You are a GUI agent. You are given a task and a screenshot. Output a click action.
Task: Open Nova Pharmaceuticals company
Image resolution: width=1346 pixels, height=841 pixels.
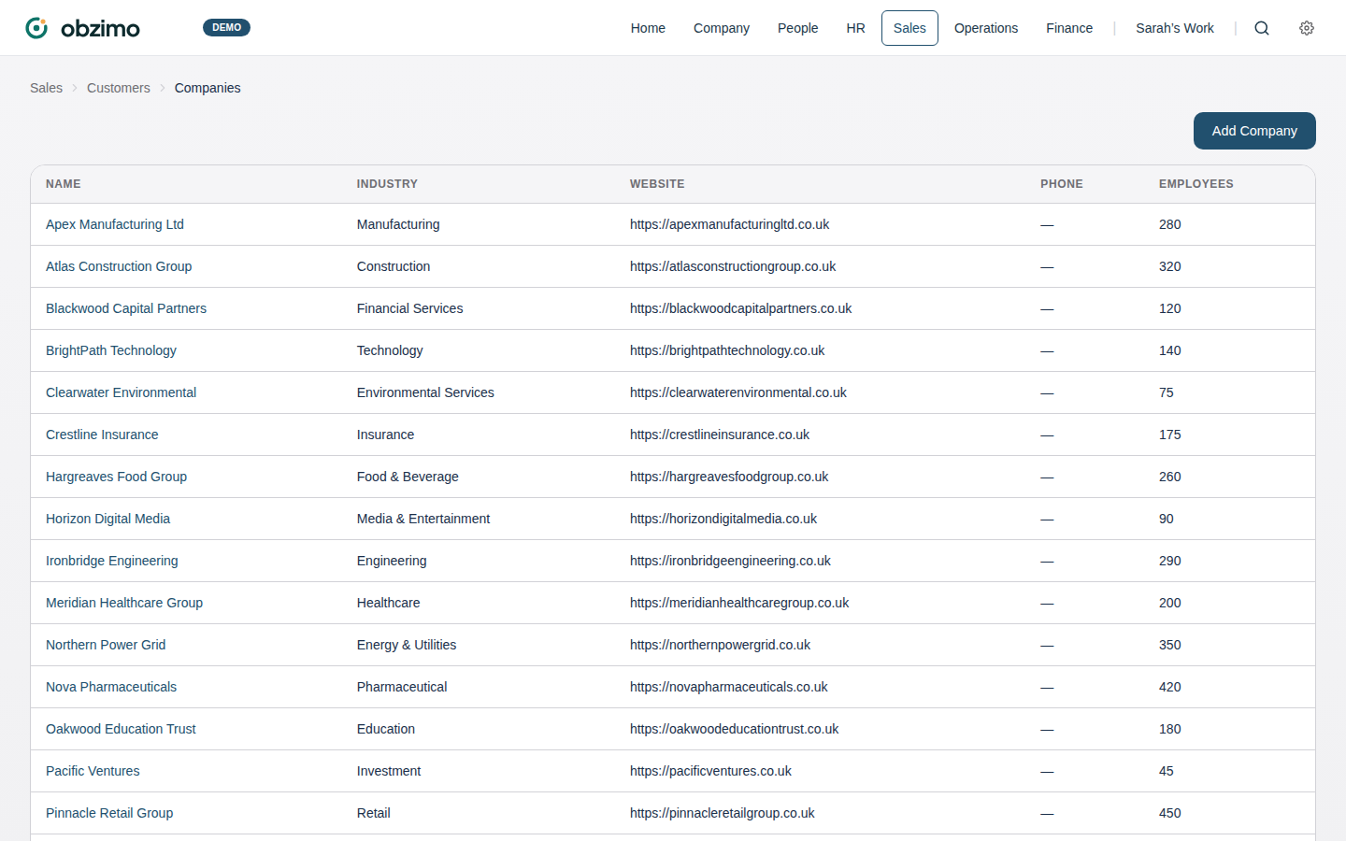click(x=111, y=687)
